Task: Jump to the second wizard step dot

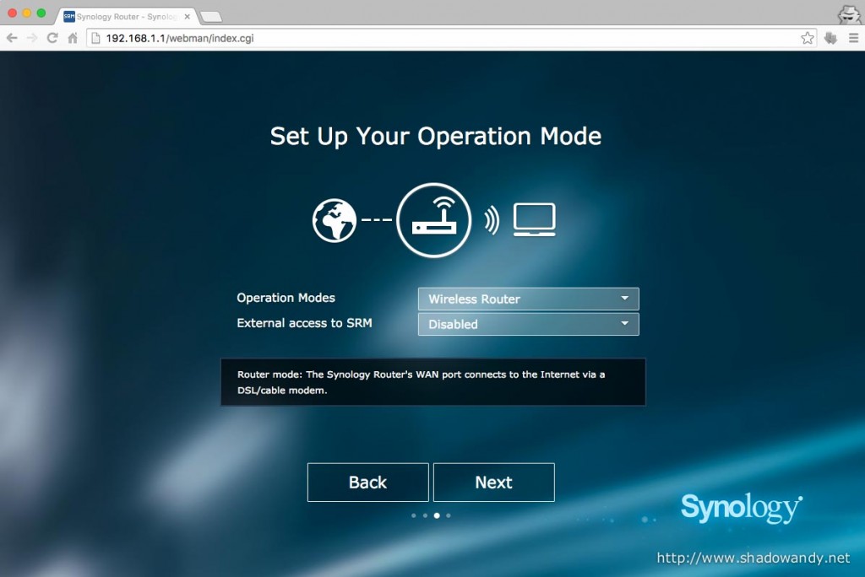Action: click(x=426, y=515)
